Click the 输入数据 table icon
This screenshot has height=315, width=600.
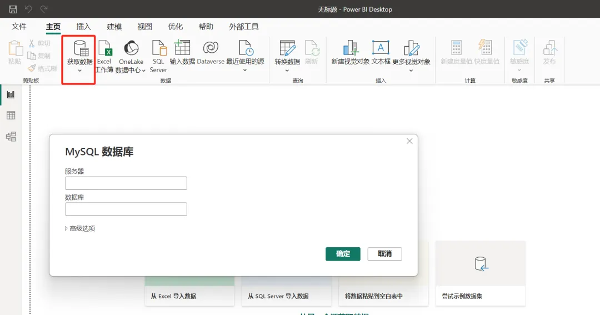[x=182, y=47]
